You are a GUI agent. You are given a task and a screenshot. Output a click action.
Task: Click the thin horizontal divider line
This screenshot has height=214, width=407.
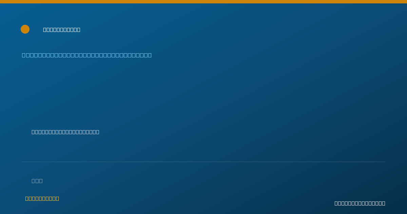click(x=203, y=162)
